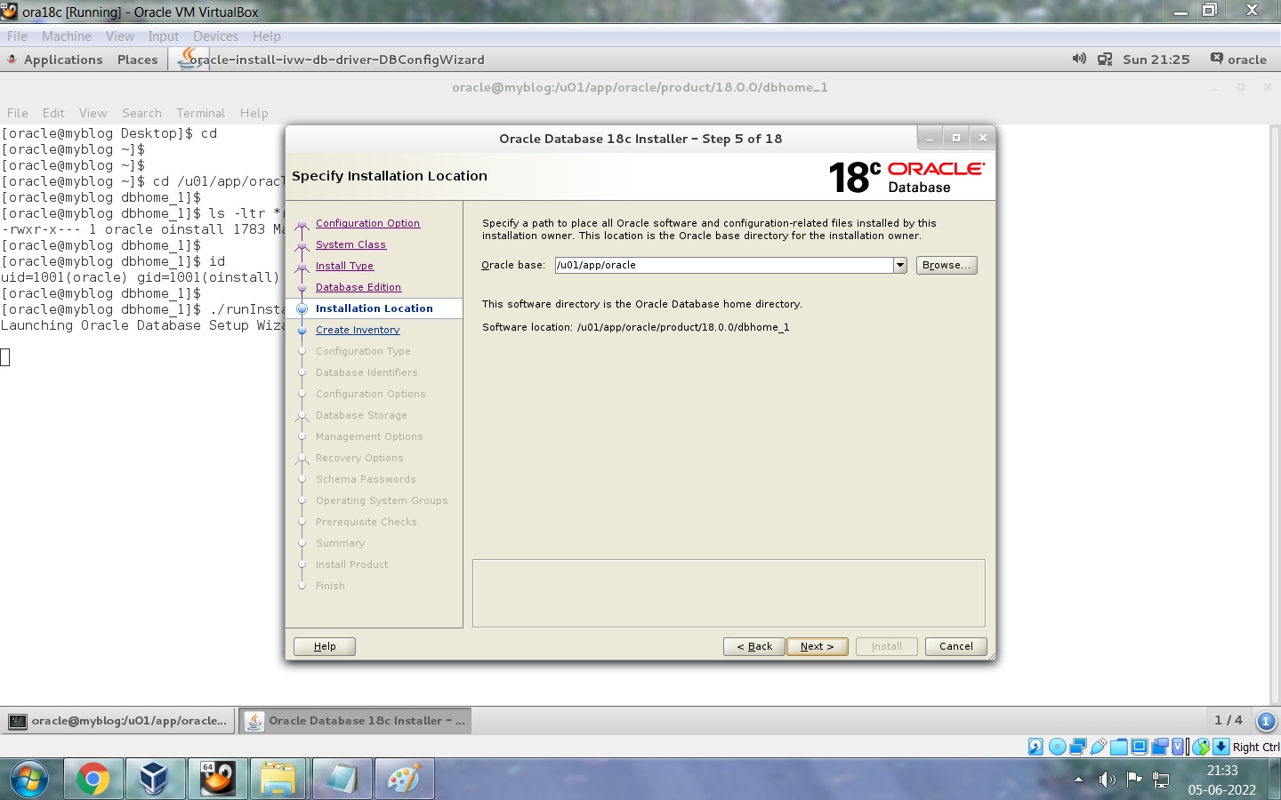Click VirtualBox hard disk activity icon
Viewport: 1281px width, 800px height.
pyautogui.click(x=1035, y=747)
